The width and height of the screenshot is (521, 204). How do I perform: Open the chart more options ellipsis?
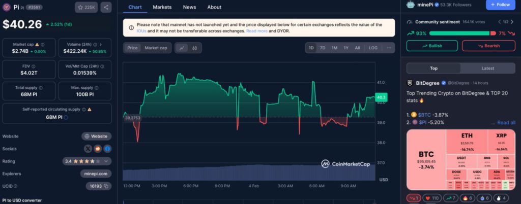point(389,48)
